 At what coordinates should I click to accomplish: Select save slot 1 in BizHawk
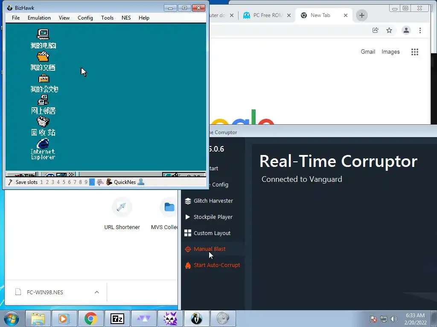click(x=41, y=182)
